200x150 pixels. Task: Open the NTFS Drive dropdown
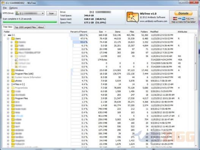pyautogui.click(x=30, y=13)
